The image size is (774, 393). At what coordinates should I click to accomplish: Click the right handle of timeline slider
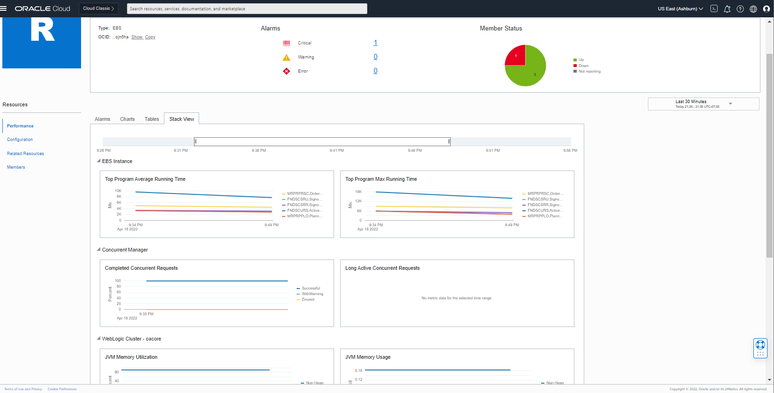tap(449, 141)
